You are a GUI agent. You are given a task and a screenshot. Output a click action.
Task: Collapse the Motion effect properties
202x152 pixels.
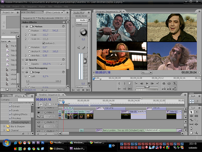pyautogui.click(x=23, y=26)
